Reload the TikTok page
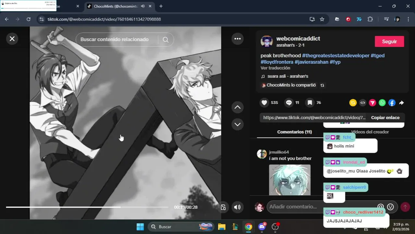 [x=28, y=19]
